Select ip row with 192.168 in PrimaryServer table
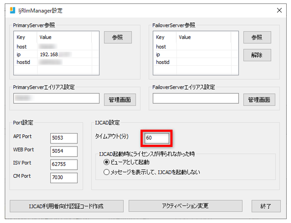The width and height of the screenshot is (291, 223). tap(56, 54)
